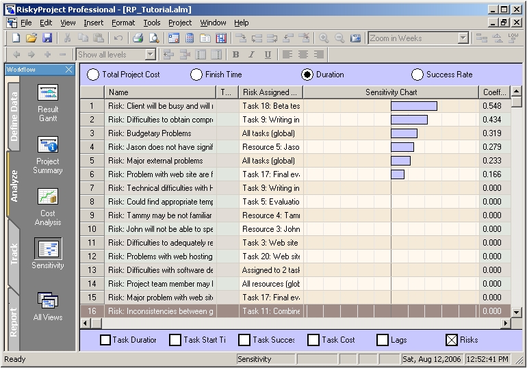Select Success Rate radio button
Screen dimensions: 527x368
(x=417, y=75)
